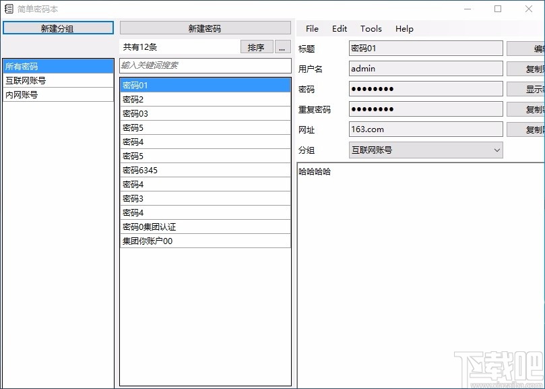The image size is (545, 389).
Task: Open the Edit menu
Action: [x=340, y=28]
